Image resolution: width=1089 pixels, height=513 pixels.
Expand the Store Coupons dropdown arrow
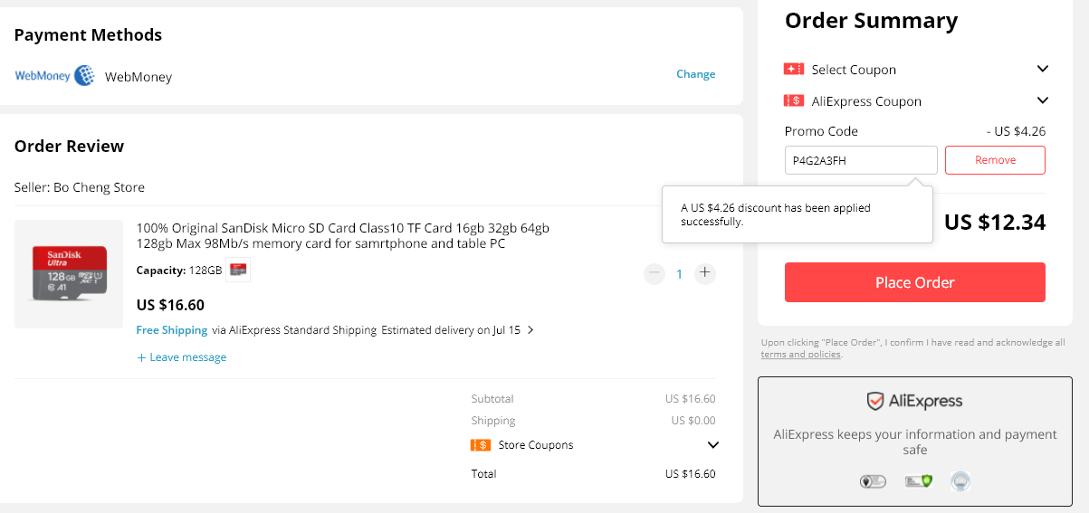(x=712, y=445)
